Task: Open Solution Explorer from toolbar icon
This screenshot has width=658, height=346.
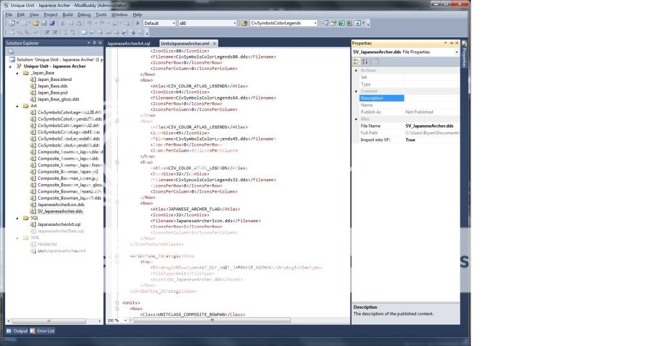Action: coord(325,24)
